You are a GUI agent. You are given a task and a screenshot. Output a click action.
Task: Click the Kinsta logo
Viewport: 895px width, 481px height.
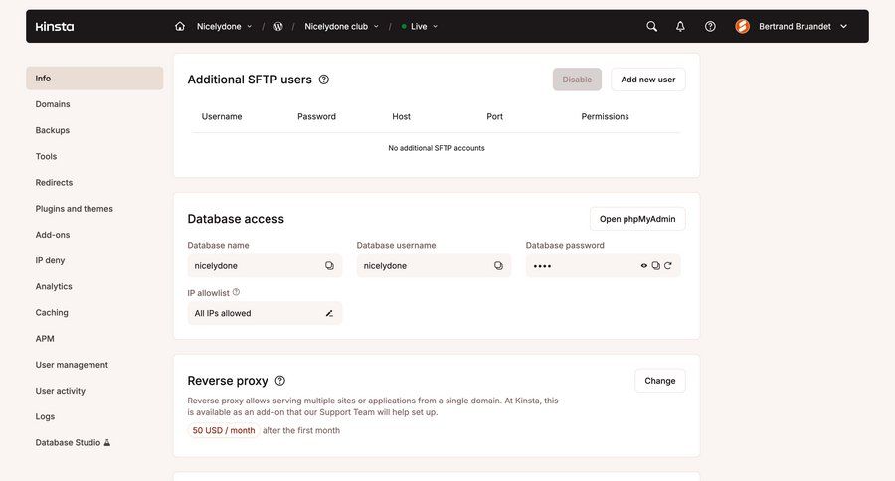(x=55, y=26)
